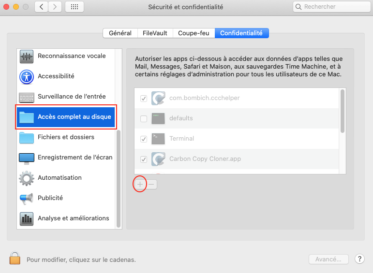Click the com.bombich.ccchelper app icon

[158, 98]
